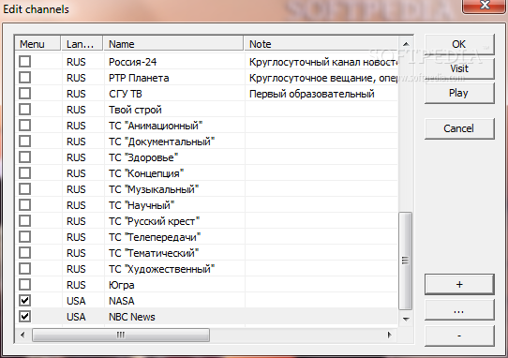The width and height of the screenshot is (508, 358).
Task: Select the СГУ ТВ channel name
Action: pyautogui.click(x=126, y=94)
